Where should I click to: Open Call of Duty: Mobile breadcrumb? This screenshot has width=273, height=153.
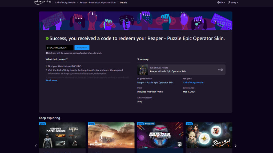coord(65,2)
